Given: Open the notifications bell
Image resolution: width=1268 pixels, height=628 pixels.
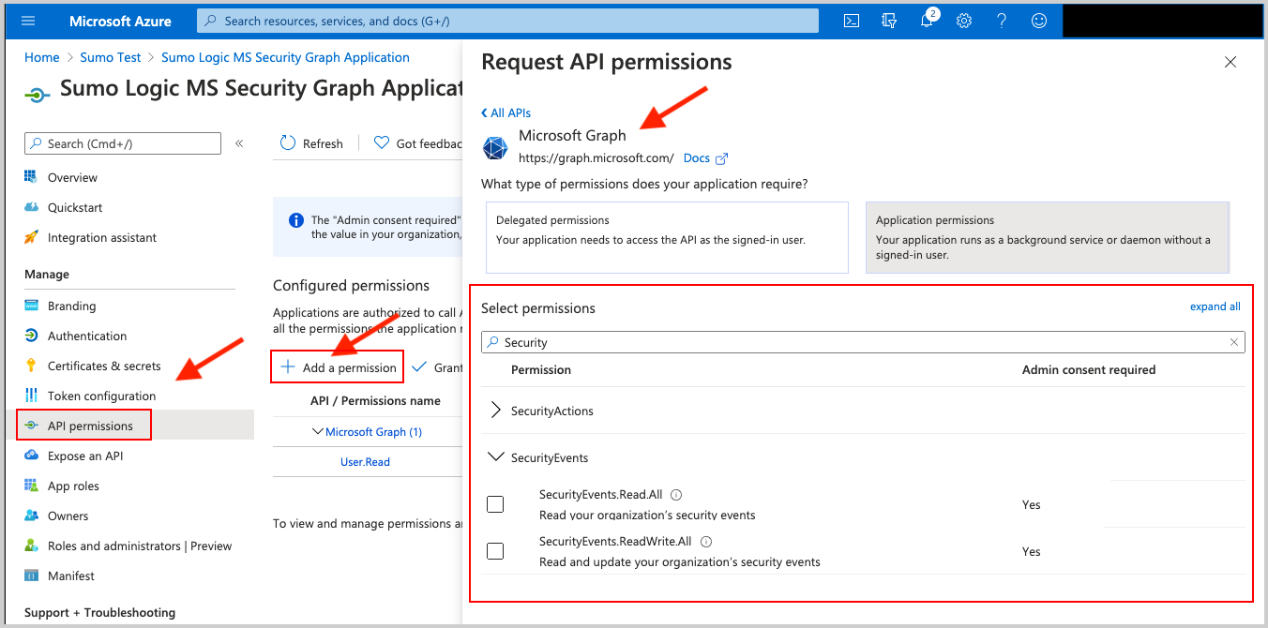Looking at the screenshot, I should pos(927,20).
